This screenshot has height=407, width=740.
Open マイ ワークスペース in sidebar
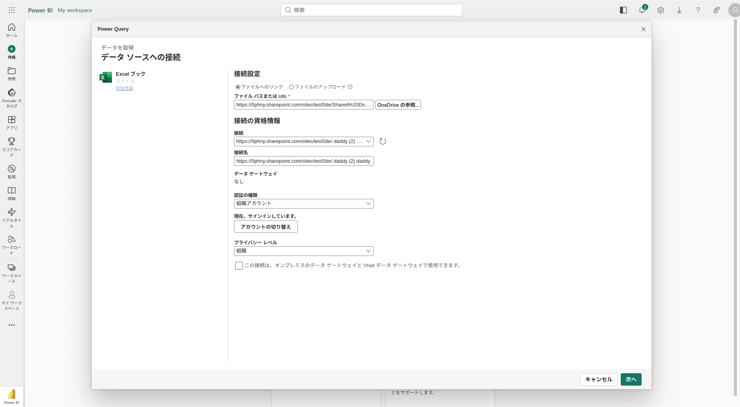coord(12,300)
